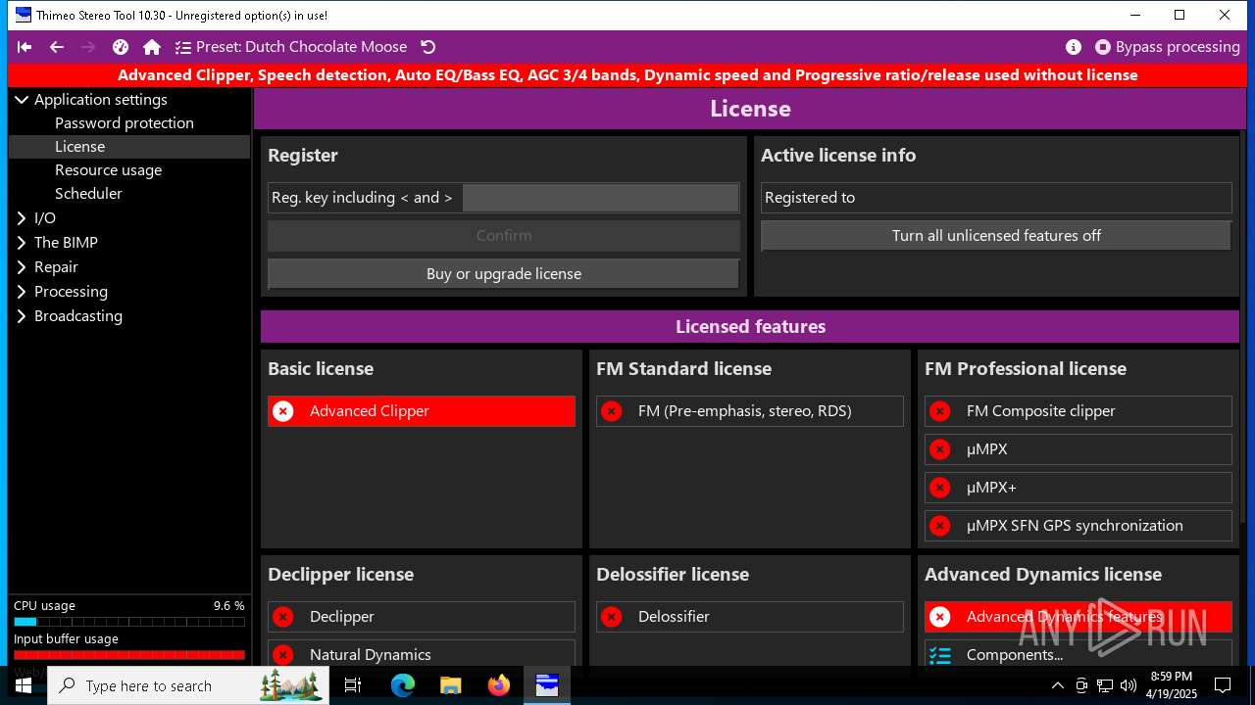Image resolution: width=1255 pixels, height=705 pixels.
Task: Open Preset: Dutch Chocolate Moose selector
Action: 291,47
